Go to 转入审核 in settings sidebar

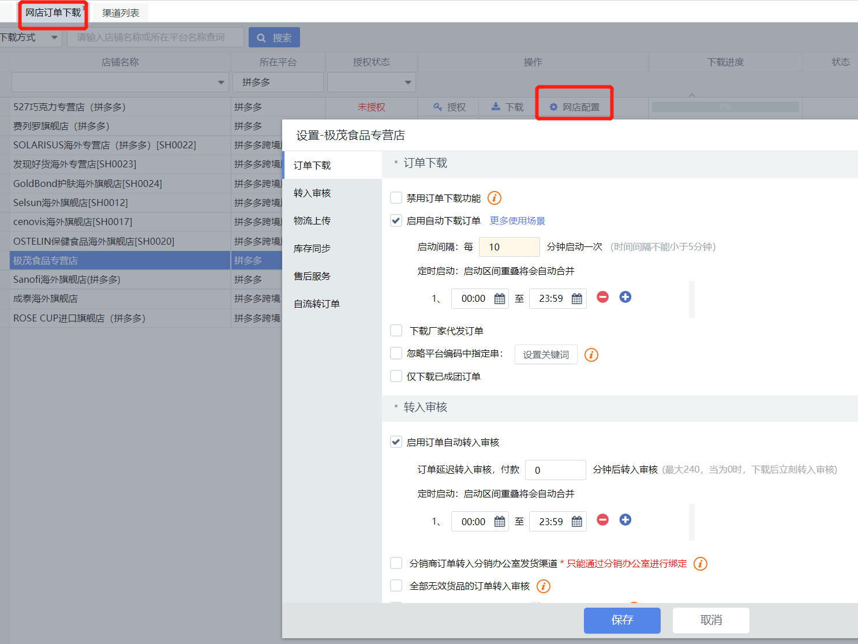(332, 193)
